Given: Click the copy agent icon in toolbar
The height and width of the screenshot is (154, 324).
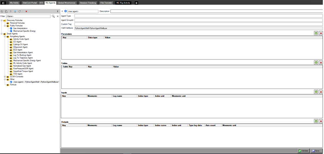Looking at the screenshot, I should point(6,12).
